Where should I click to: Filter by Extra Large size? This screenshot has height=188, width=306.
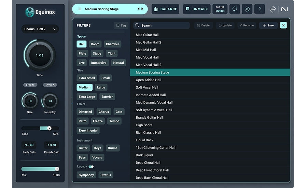[87, 97]
